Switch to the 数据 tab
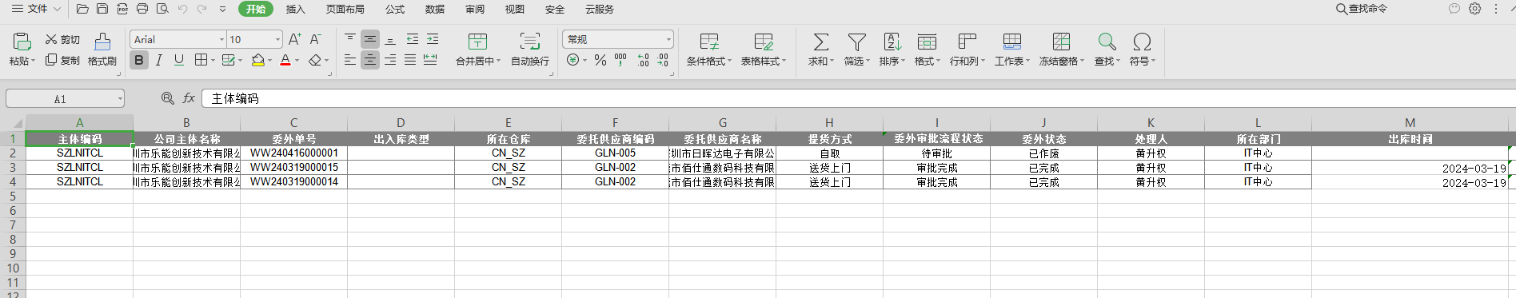This screenshot has height=298, width=1516. [x=435, y=9]
